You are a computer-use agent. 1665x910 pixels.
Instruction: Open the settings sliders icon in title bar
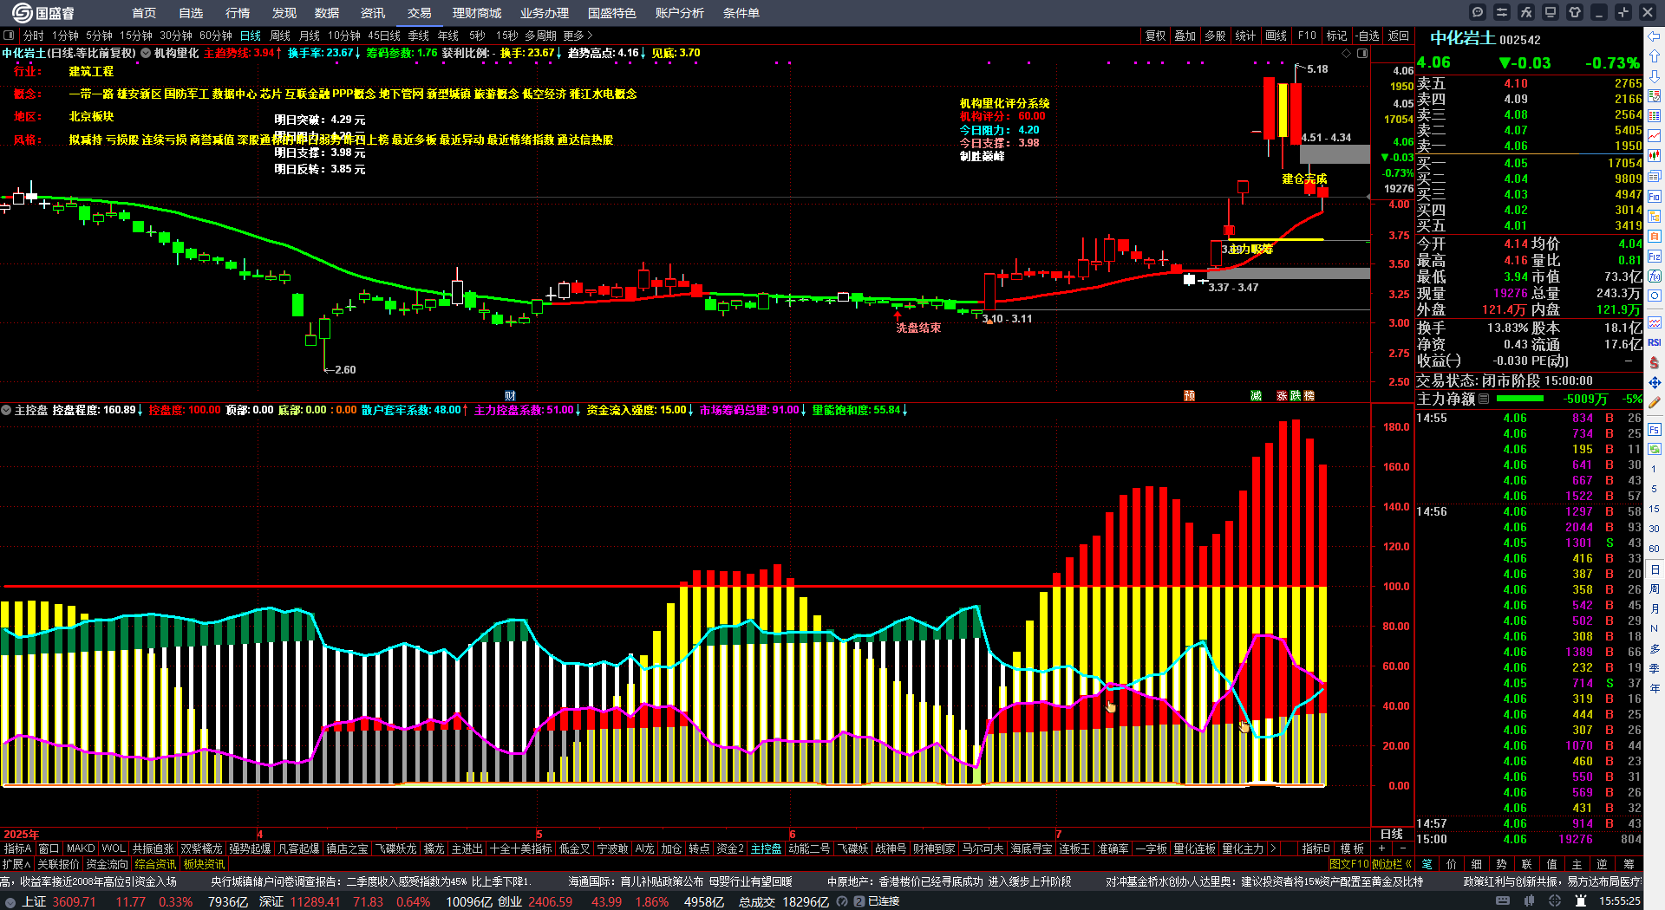point(1502,12)
